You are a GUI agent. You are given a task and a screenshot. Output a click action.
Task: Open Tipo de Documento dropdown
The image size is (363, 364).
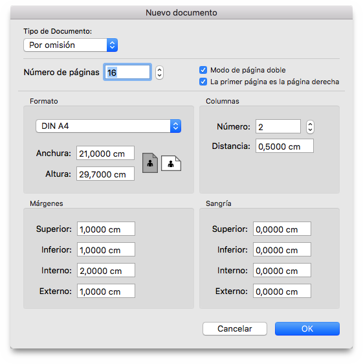click(x=71, y=45)
